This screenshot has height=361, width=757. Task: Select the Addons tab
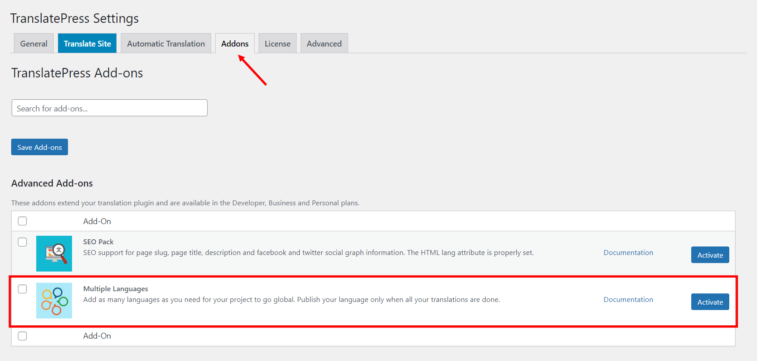(235, 43)
